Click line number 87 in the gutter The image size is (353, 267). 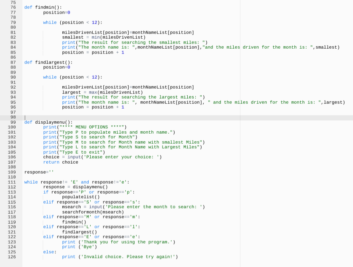(13, 62)
